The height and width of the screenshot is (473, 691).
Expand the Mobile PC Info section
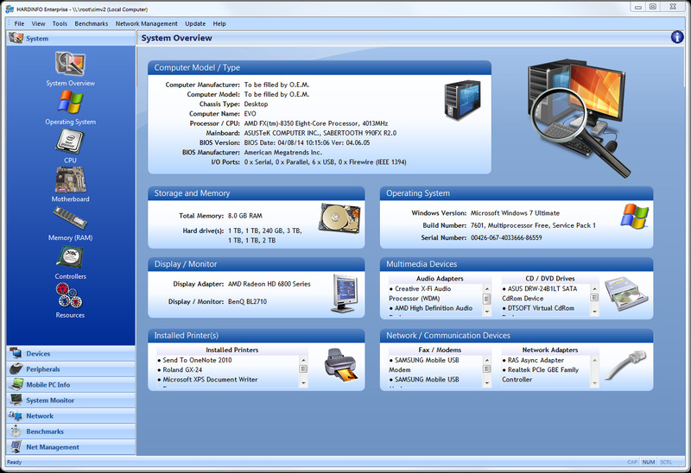71,384
